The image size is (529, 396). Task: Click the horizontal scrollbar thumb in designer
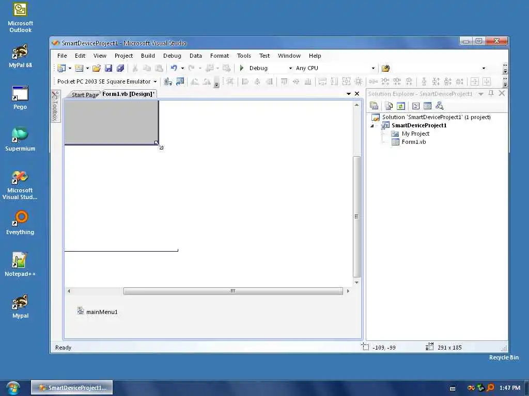point(233,291)
